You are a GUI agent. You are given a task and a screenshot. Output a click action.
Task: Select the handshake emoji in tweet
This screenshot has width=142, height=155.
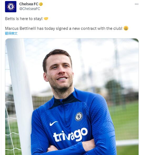click(x=46, y=18)
